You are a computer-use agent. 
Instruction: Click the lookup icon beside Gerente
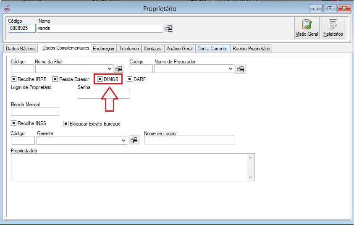(x=134, y=140)
